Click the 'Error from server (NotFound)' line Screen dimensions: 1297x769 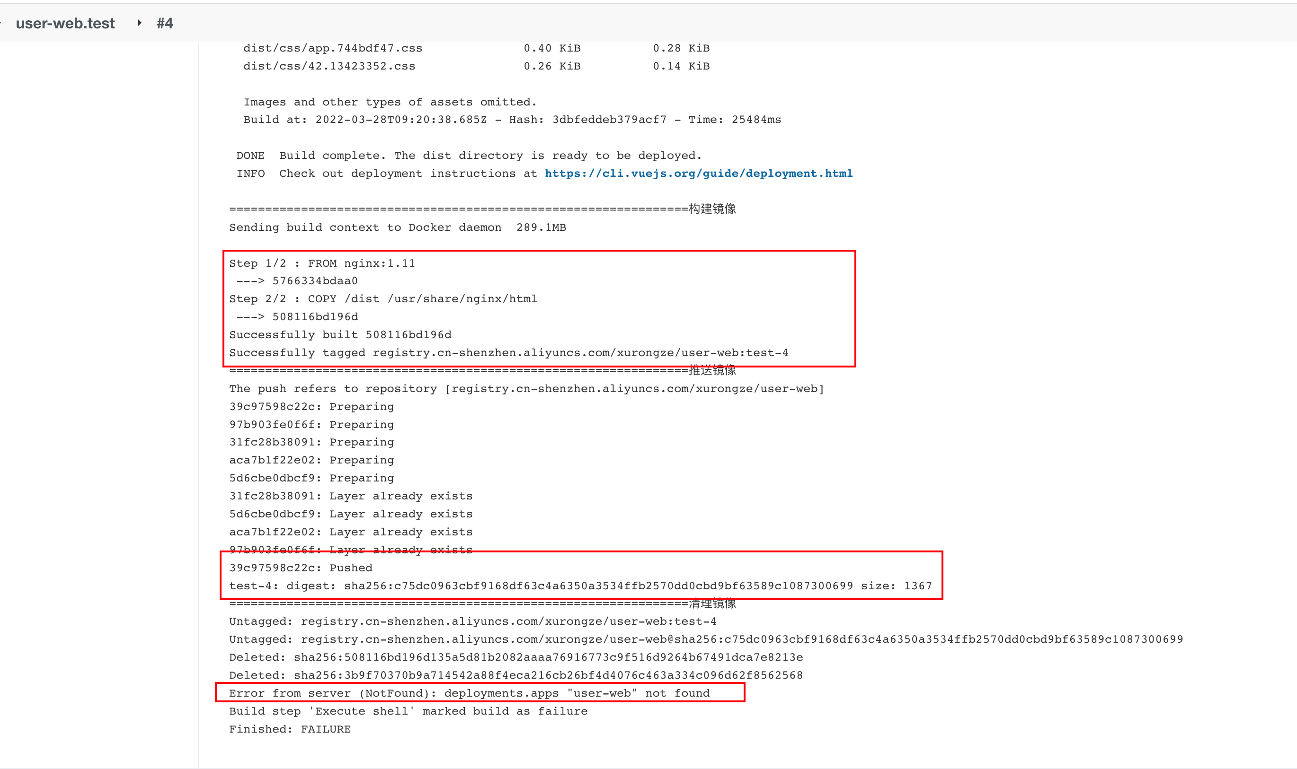(x=469, y=693)
